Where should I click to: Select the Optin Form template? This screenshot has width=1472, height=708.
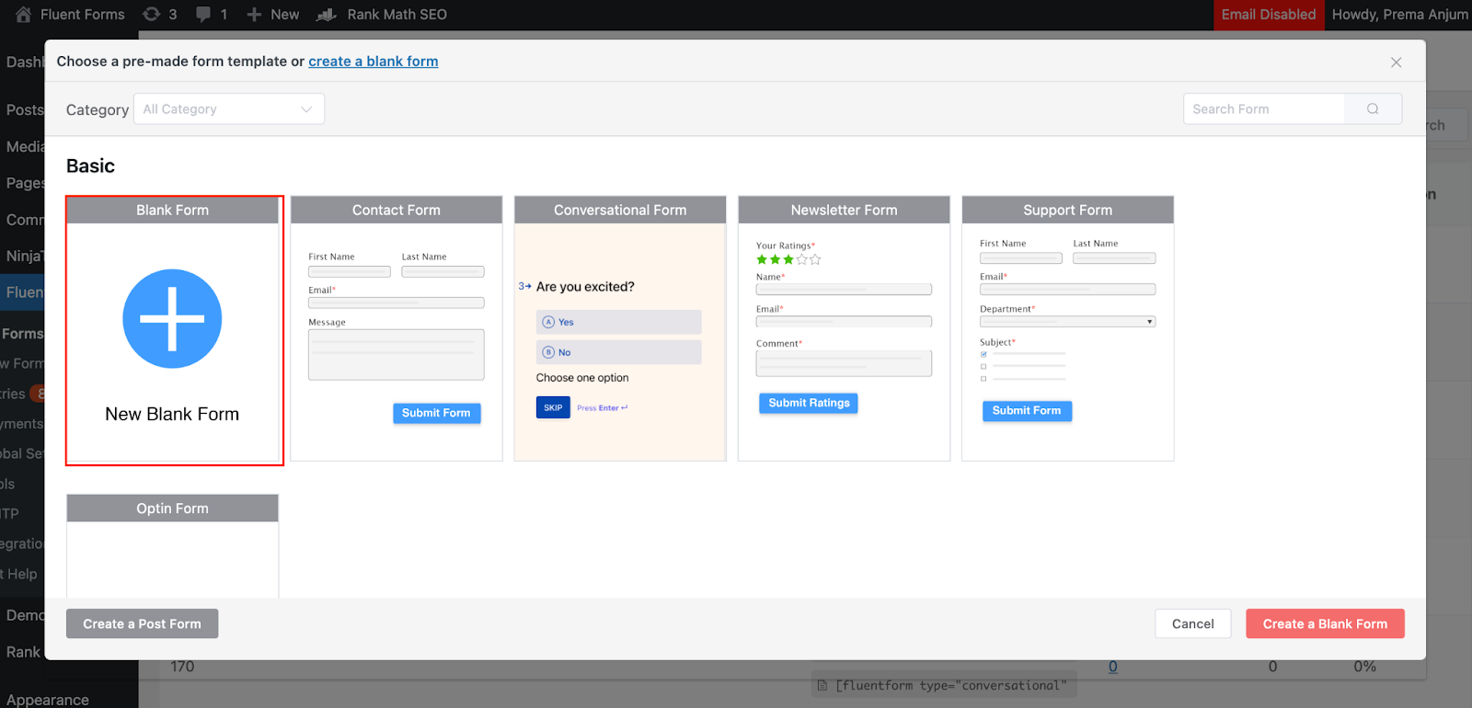[172, 546]
